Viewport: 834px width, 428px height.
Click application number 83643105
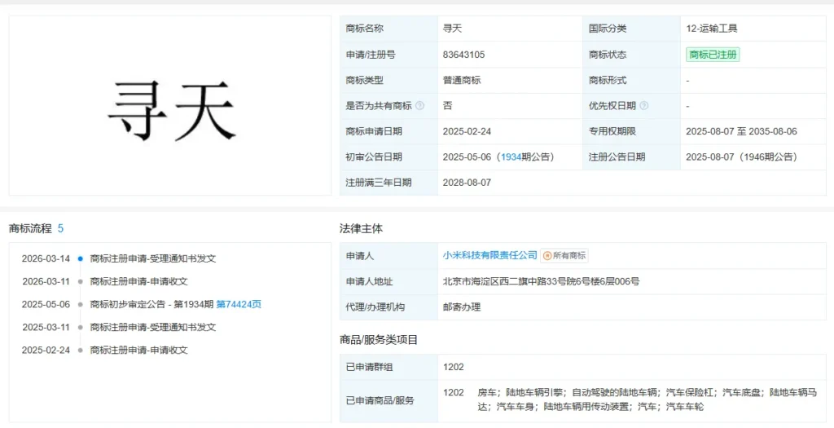pyautogui.click(x=463, y=55)
